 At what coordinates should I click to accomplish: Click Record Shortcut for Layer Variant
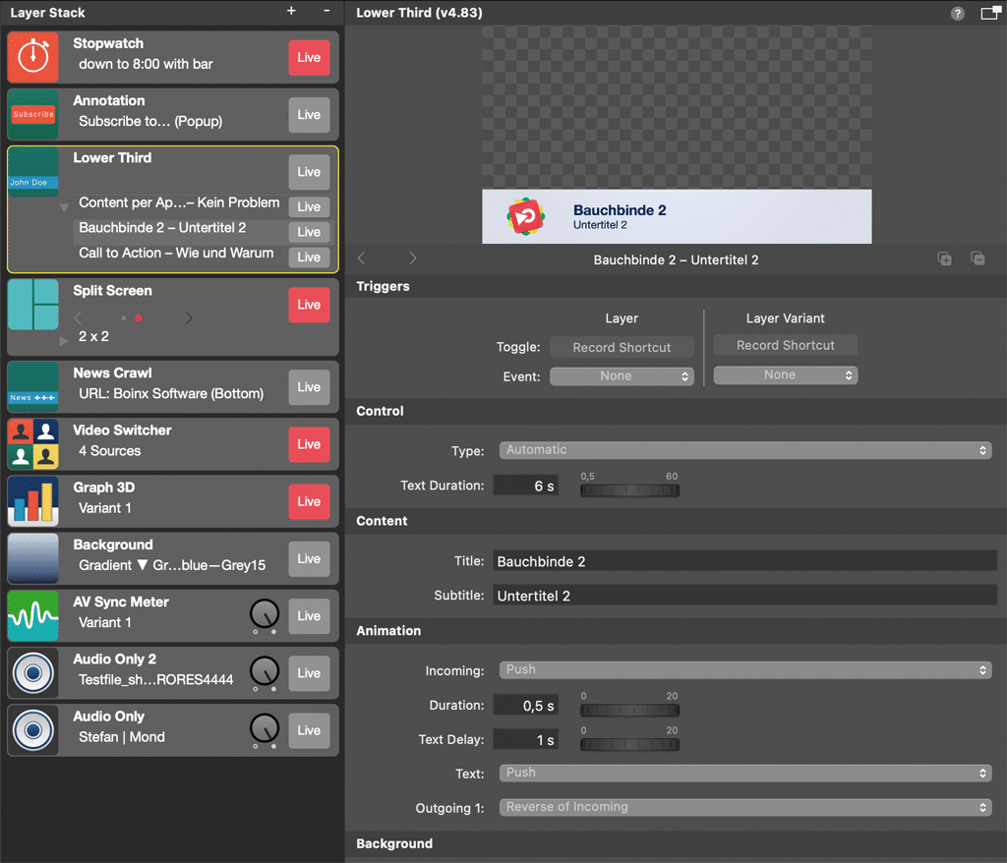coord(785,346)
